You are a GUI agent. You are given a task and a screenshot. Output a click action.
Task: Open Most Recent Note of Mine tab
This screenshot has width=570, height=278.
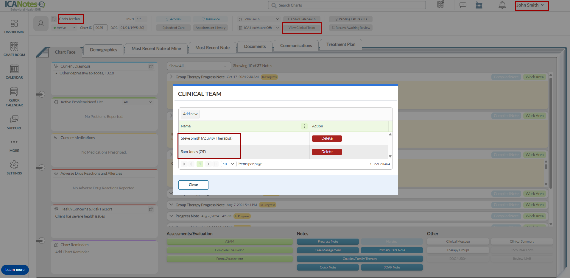click(x=156, y=49)
